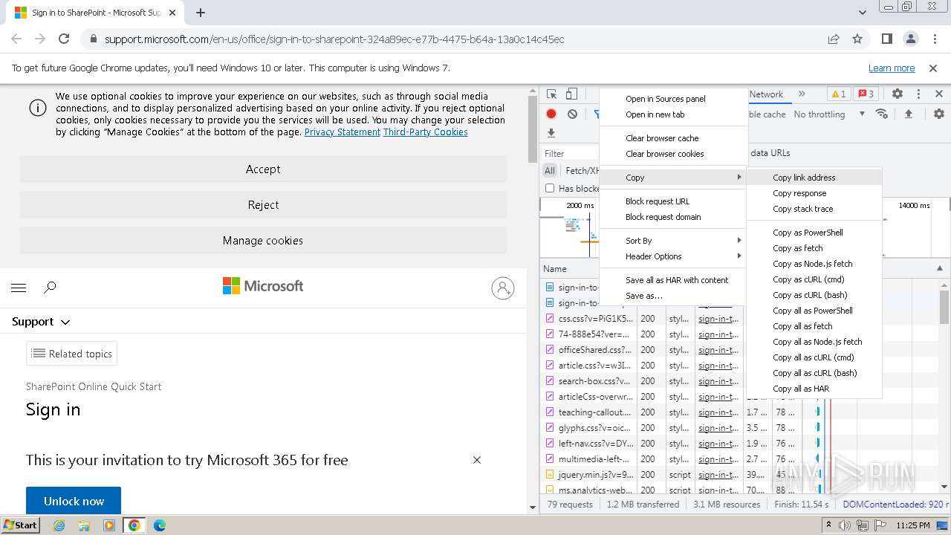Expand the Copy submenu
This screenshot has width=951, height=535.
[672, 178]
